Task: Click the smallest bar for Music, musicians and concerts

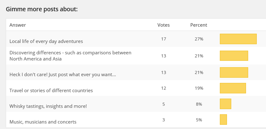Action: (x=223, y=120)
